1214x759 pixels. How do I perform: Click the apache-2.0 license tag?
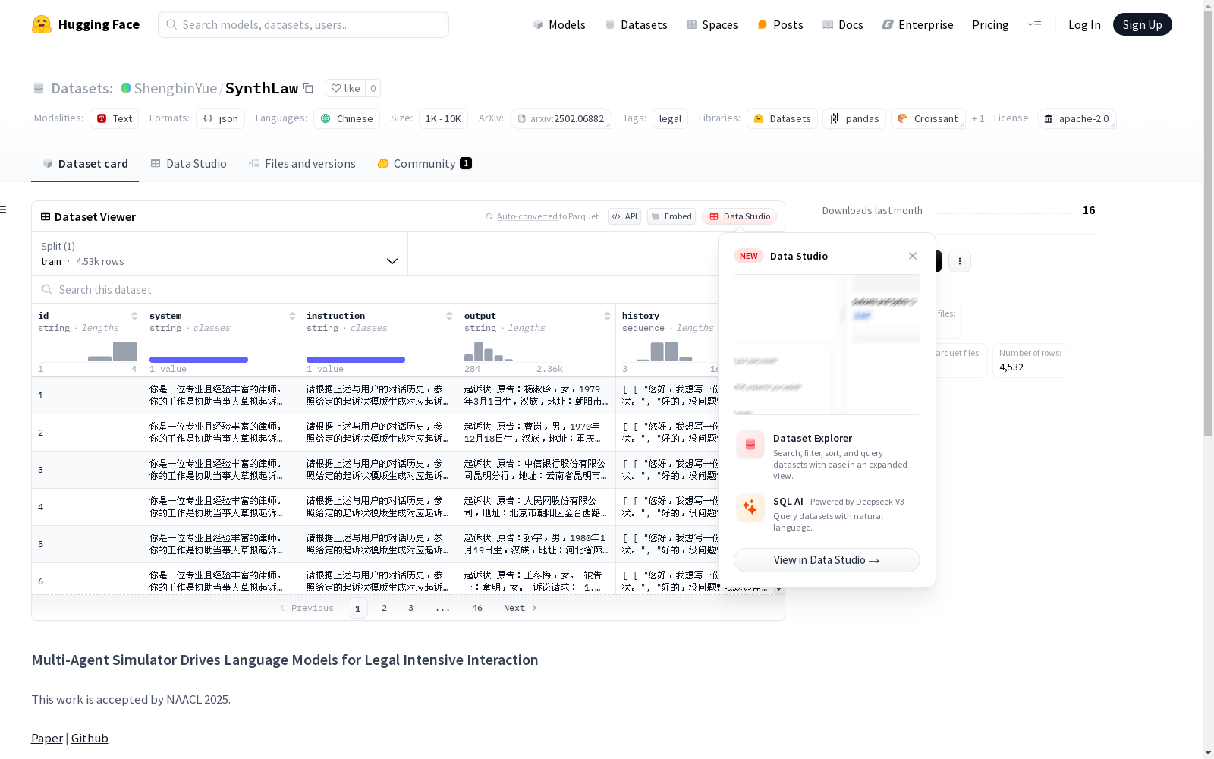point(1077,118)
